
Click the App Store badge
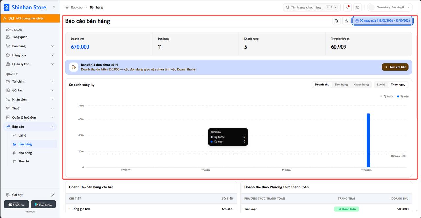click(16, 204)
